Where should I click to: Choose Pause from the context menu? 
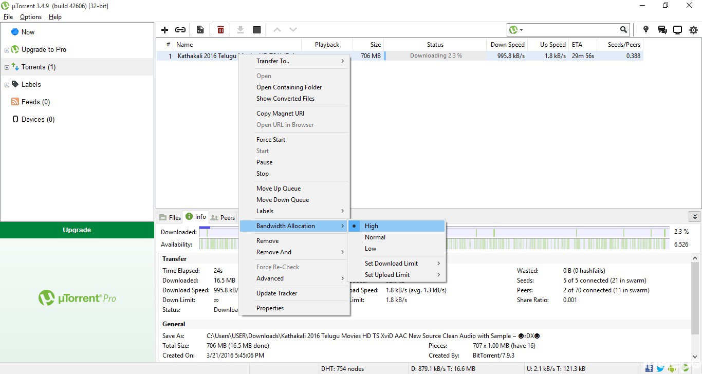264,162
